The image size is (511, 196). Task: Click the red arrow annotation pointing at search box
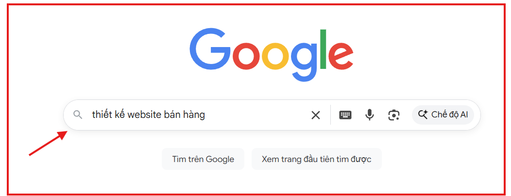point(48,143)
